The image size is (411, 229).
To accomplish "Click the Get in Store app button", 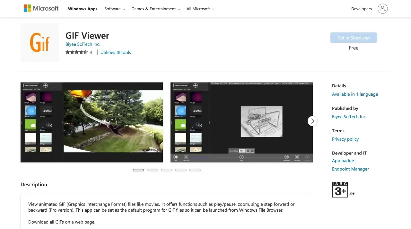I will click(354, 38).
